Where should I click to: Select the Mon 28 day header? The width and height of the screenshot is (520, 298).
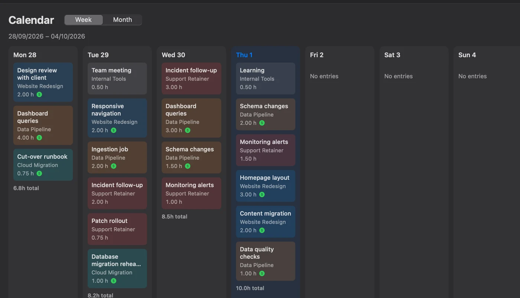[25, 55]
